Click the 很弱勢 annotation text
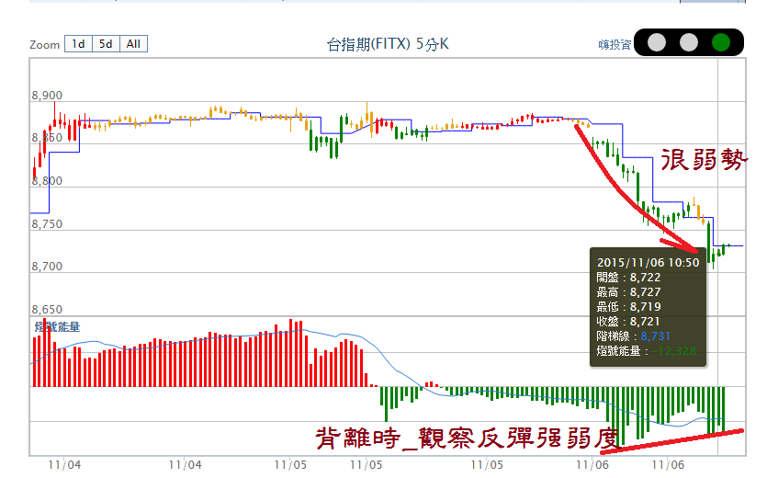767x478 pixels. click(705, 159)
